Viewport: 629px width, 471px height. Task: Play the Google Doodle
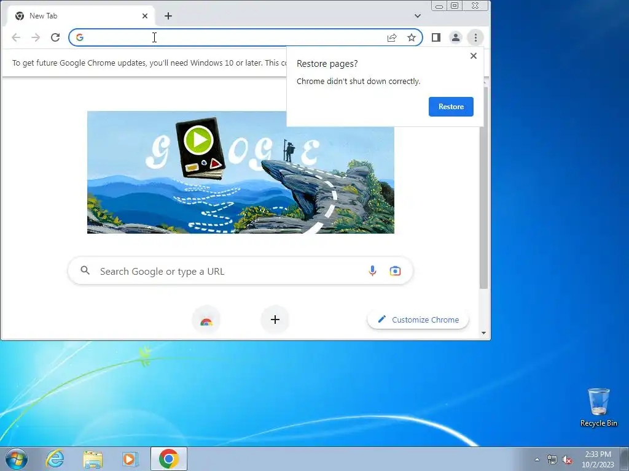(x=198, y=140)
